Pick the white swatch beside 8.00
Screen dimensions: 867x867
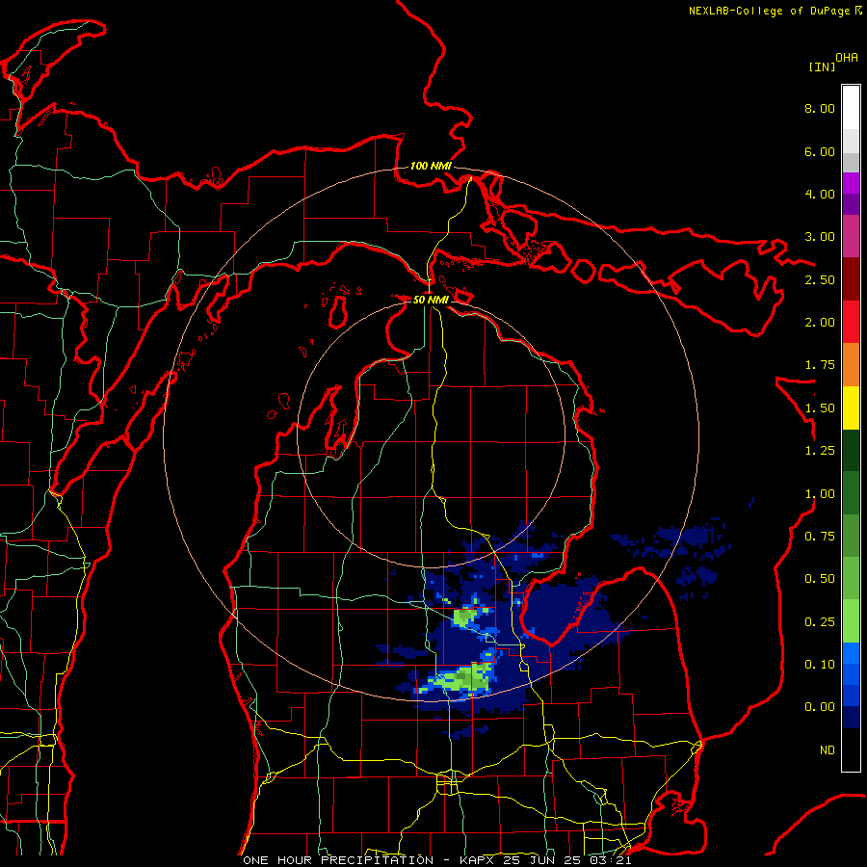851,108
